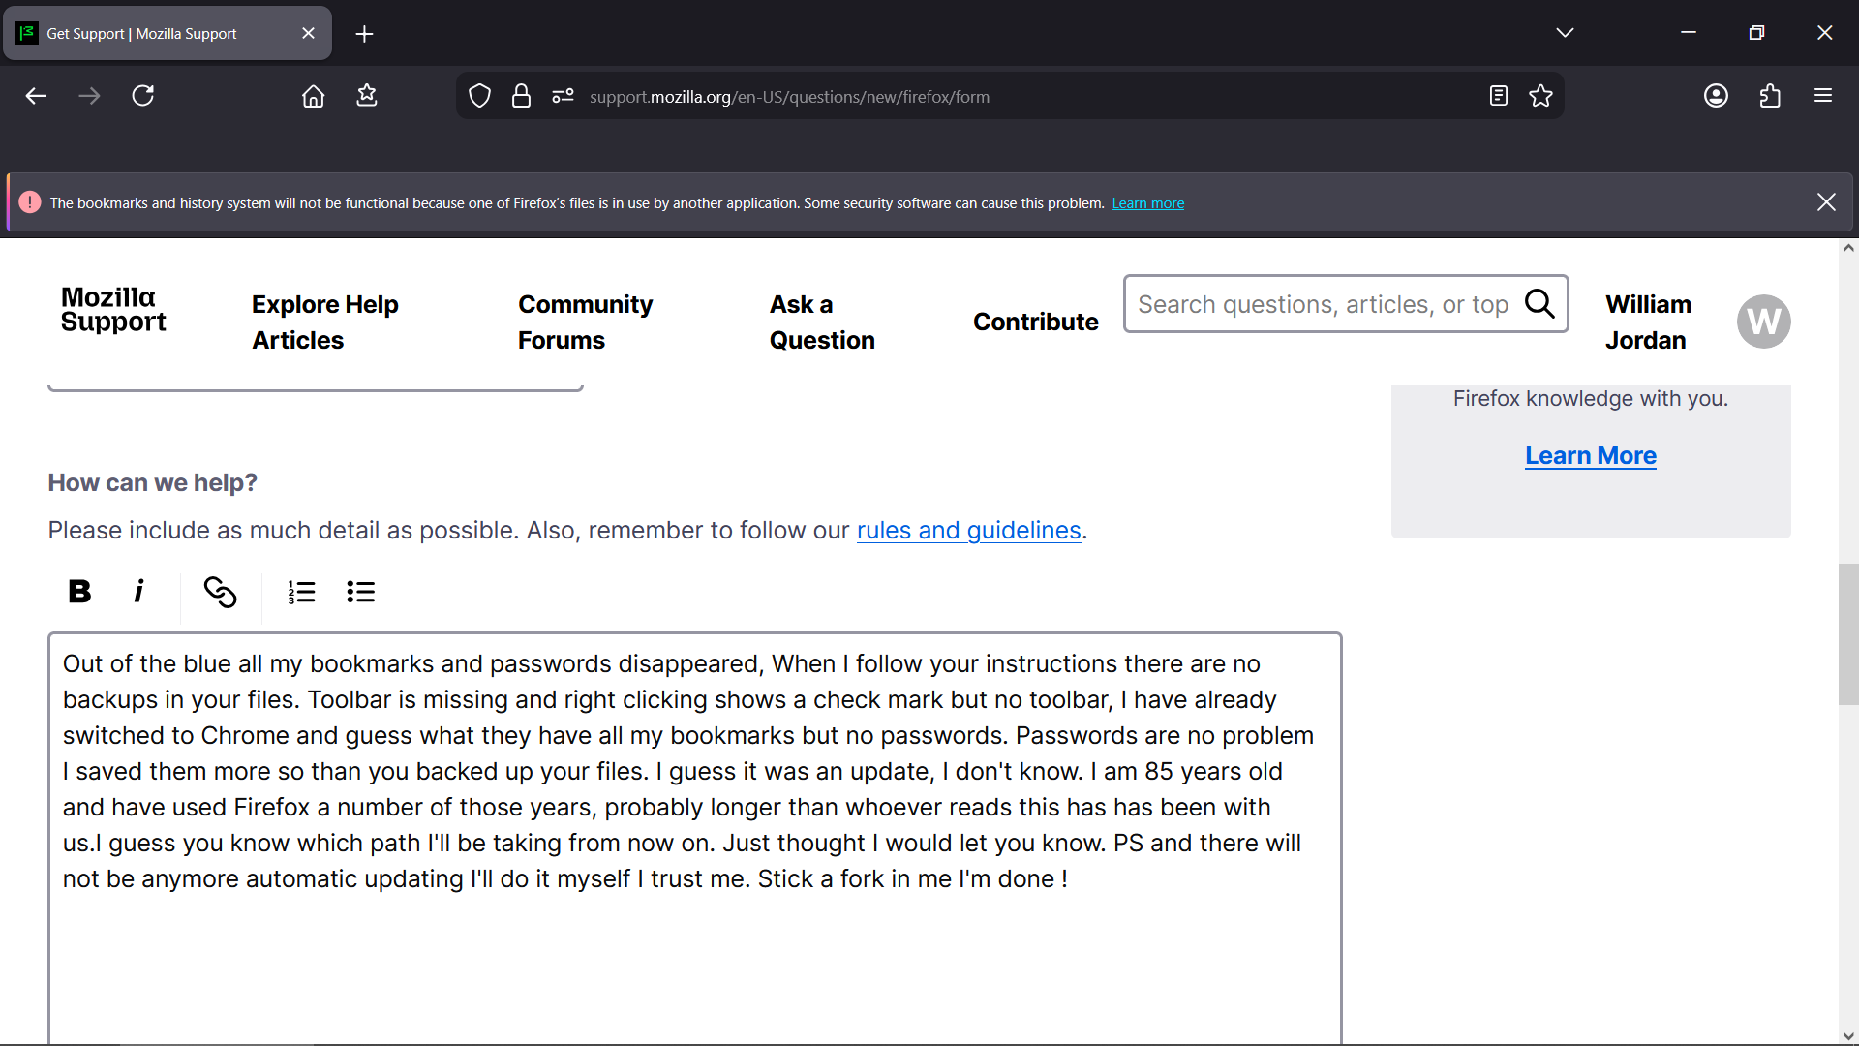Focus the search questions input field
The width and height of the screenshot is (1859, 1046).
coord(1322,304)
